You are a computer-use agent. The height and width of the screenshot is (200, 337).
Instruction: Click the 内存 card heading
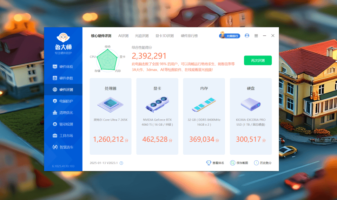204,88
